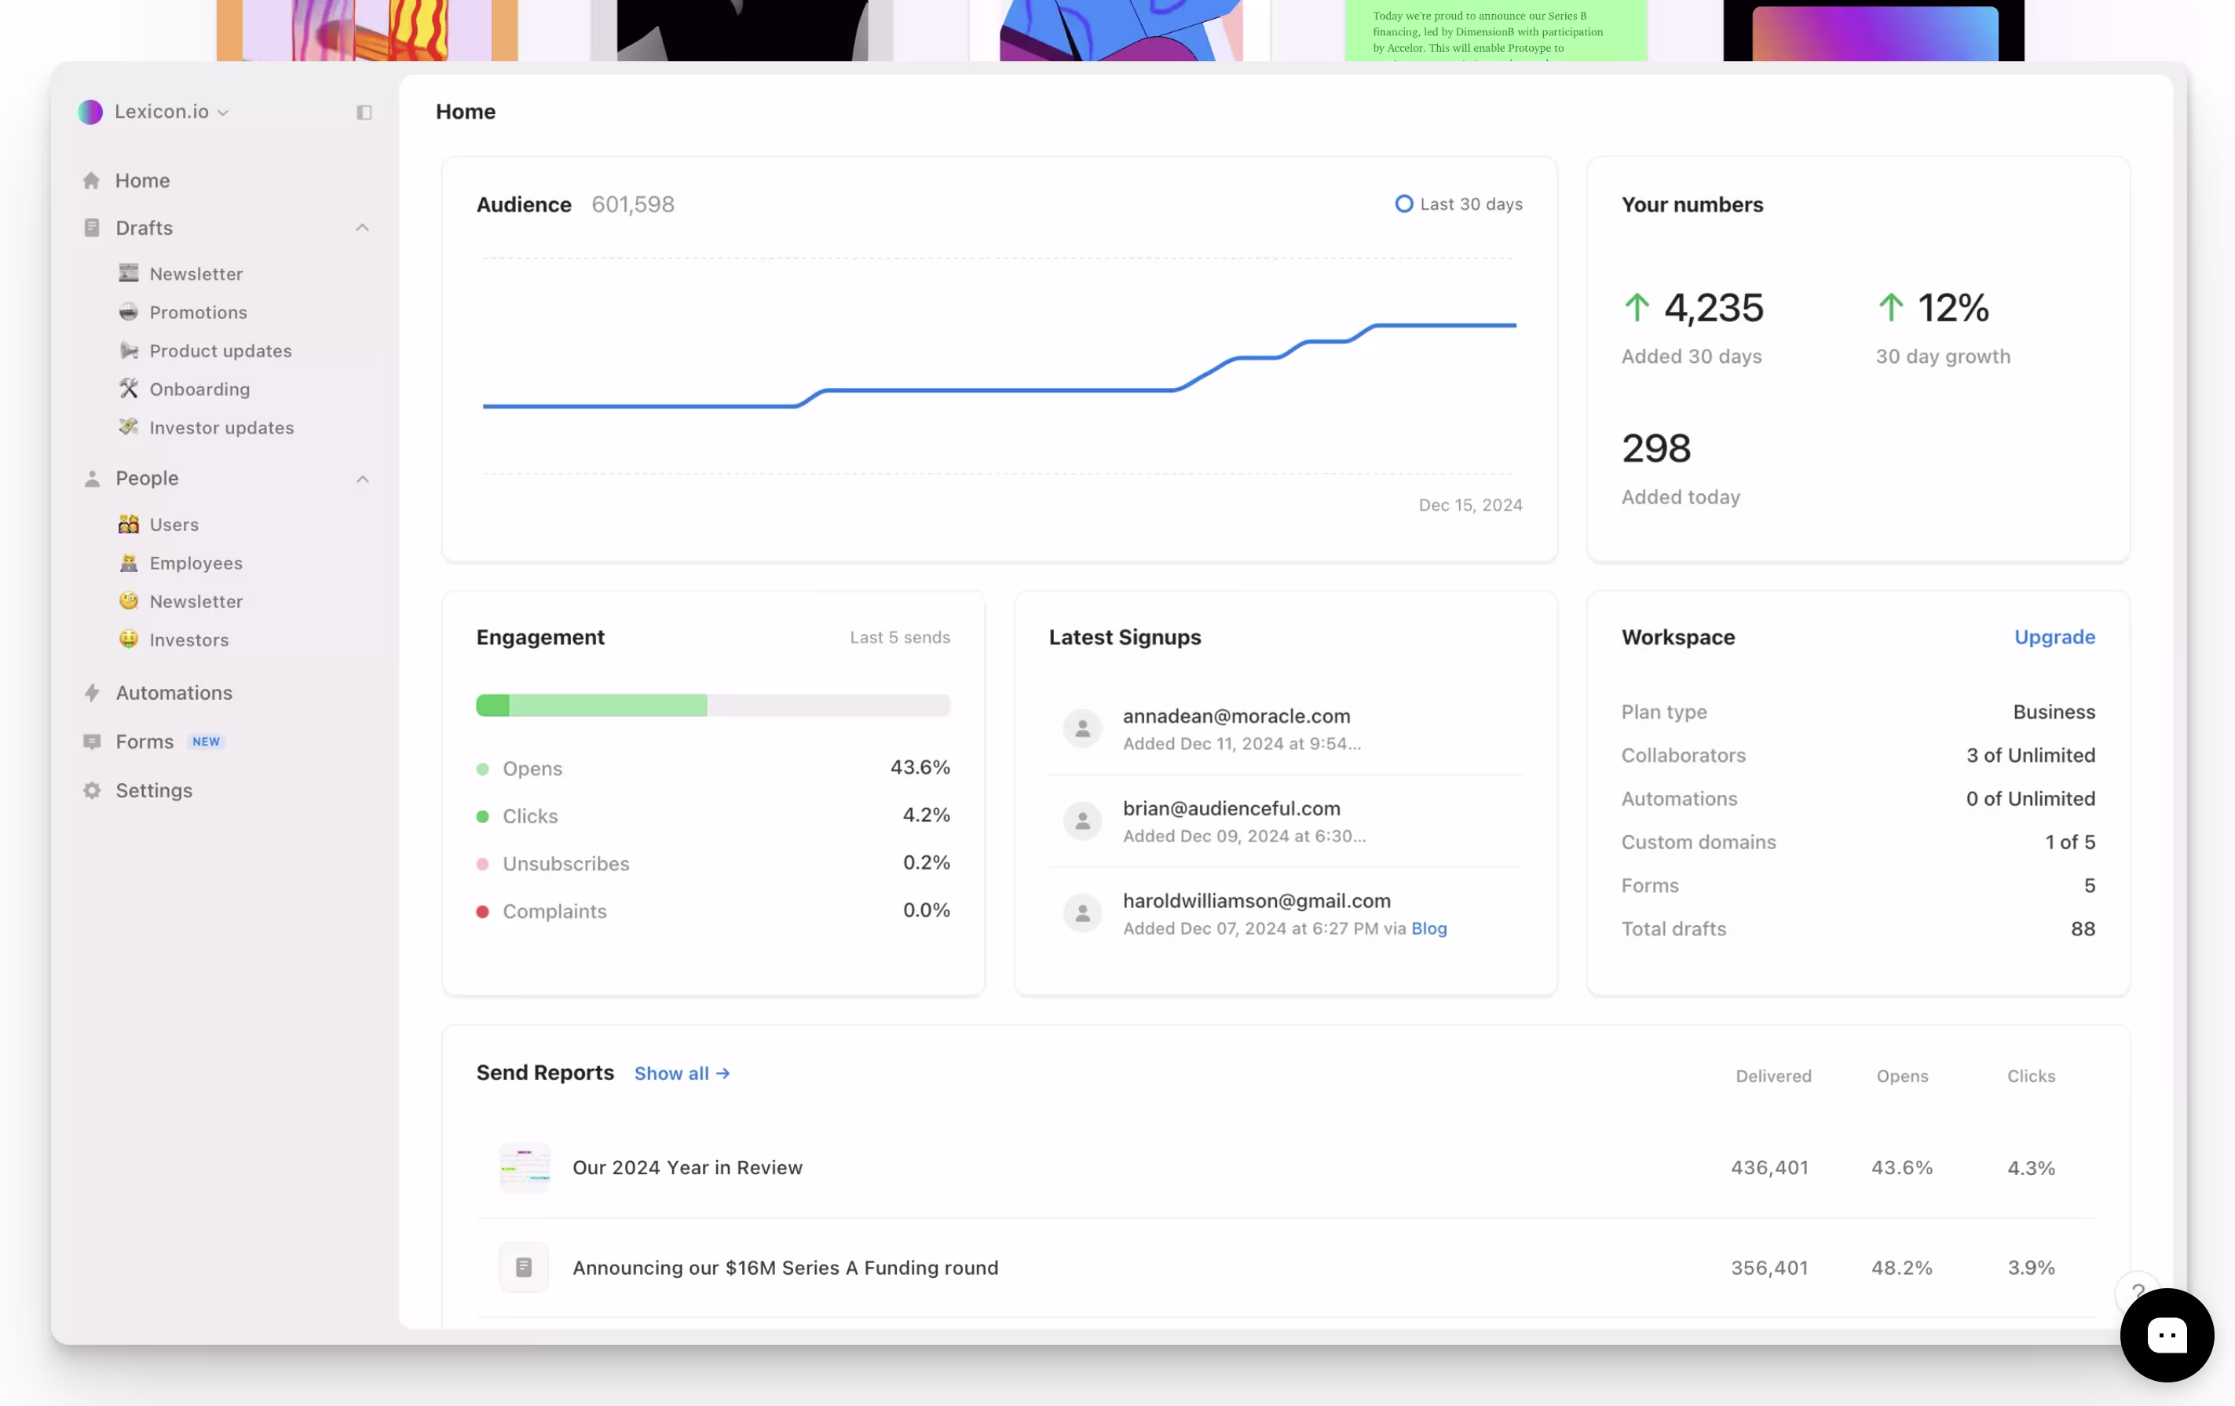Viewport: 2235px width, 1406px height.
Task: Click the Users emoji icon
Action: [x=130, y=523]
